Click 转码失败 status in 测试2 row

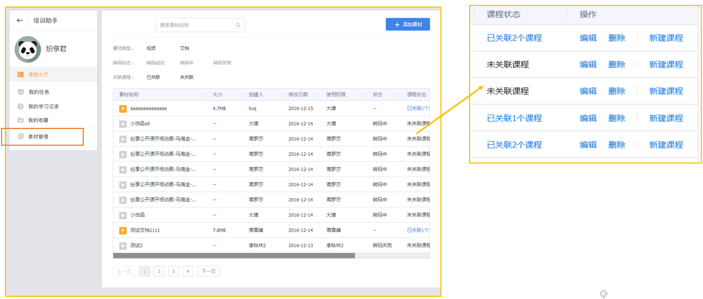click(x=382, y=246)
